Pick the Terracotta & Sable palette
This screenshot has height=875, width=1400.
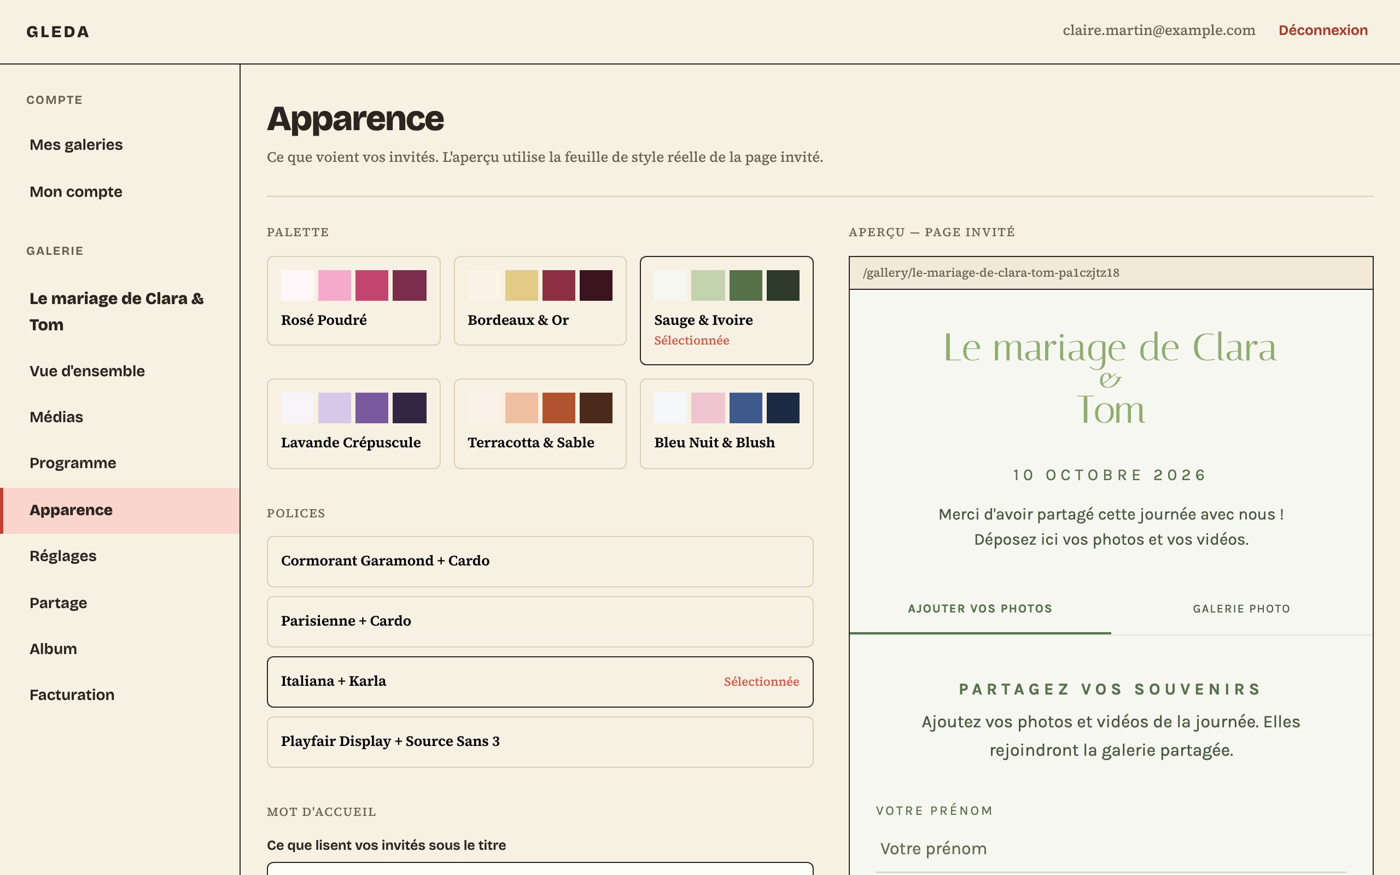point(540,424)
